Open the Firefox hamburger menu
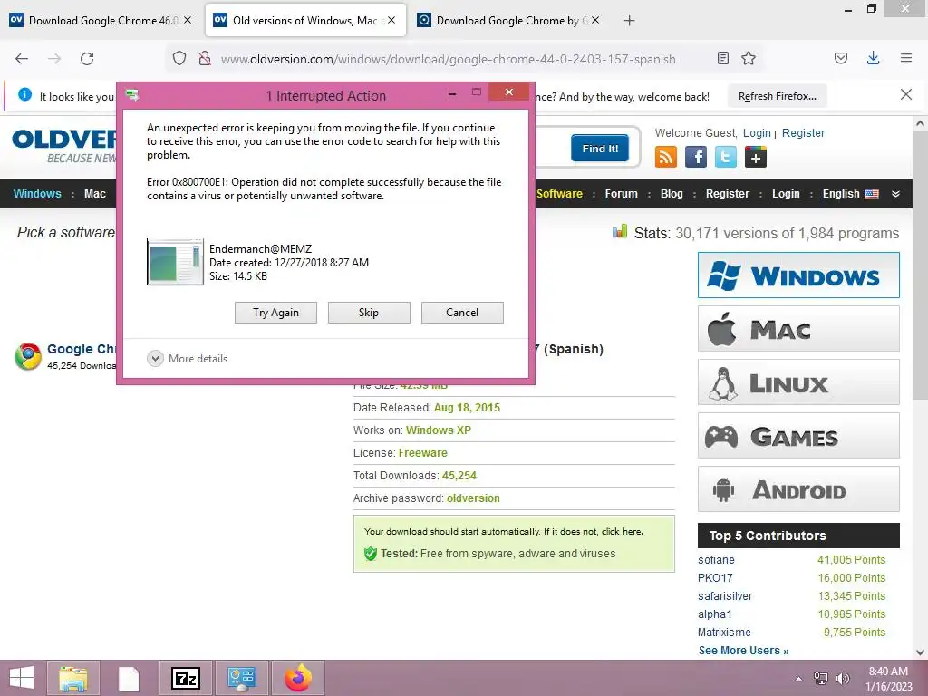This screenshot has height=696, width=928. click(x=906, y=58)
